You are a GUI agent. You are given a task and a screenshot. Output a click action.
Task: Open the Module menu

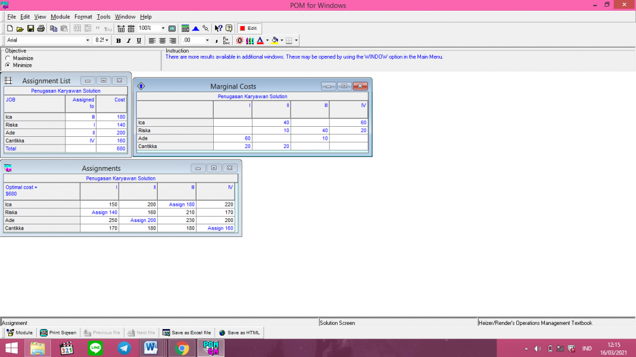click(x=60, y=17)
